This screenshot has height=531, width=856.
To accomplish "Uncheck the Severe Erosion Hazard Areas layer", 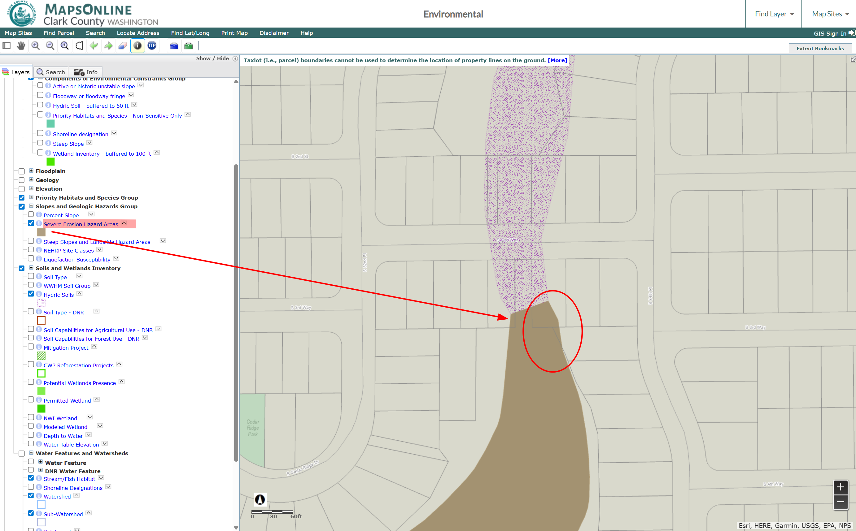I will [x=31, y=223].
